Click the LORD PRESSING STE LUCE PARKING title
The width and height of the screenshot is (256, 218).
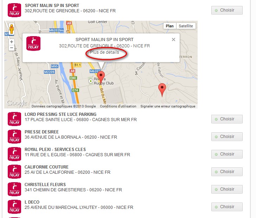coord(60,114)
